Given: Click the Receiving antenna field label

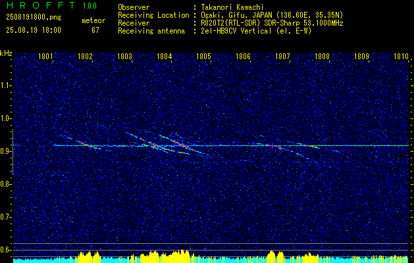Looking at the screenshot, I should pyautogui.click(x=151, y=31).
